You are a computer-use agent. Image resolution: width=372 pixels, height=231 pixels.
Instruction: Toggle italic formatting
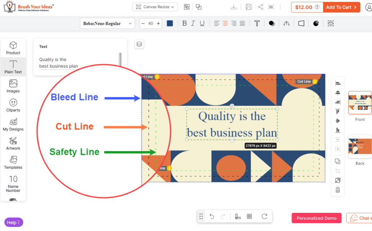point(193,23)
